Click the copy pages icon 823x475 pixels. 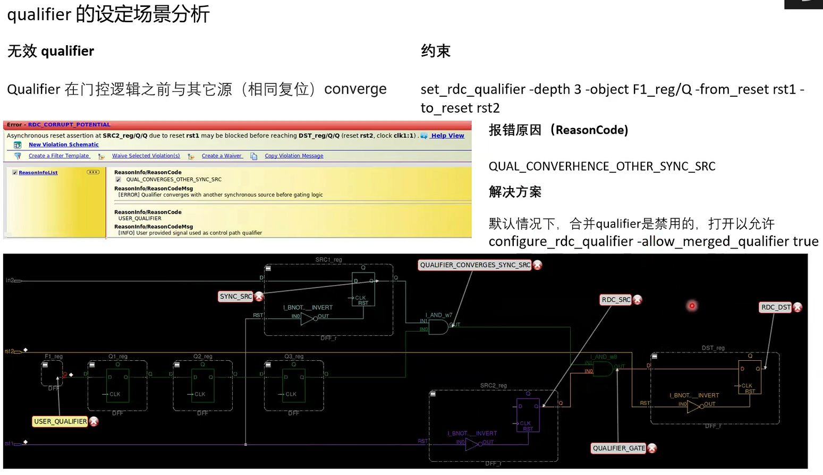point(254,156)
